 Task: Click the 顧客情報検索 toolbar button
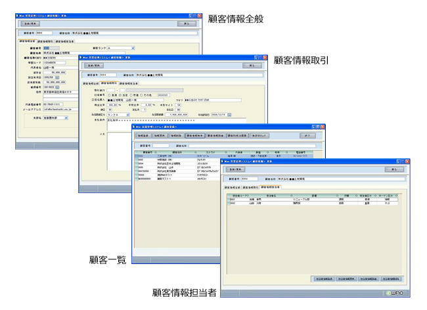coord(195,135)
